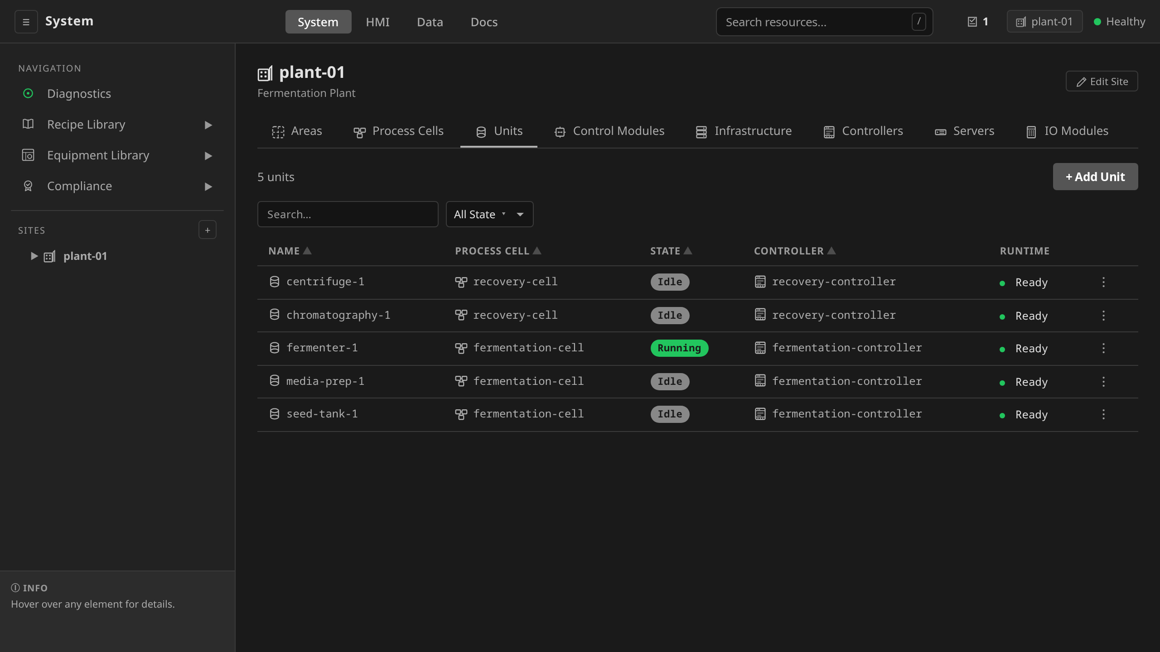The image size is (1160, 652).
Task: Click fermentation-controller icon in seed-tank-1 row
Action: click(760, 413)
